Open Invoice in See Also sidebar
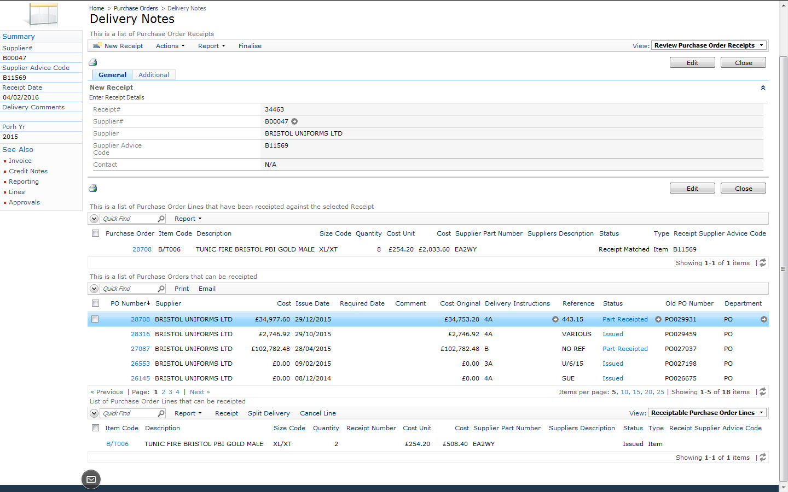 tap(20, 161)
